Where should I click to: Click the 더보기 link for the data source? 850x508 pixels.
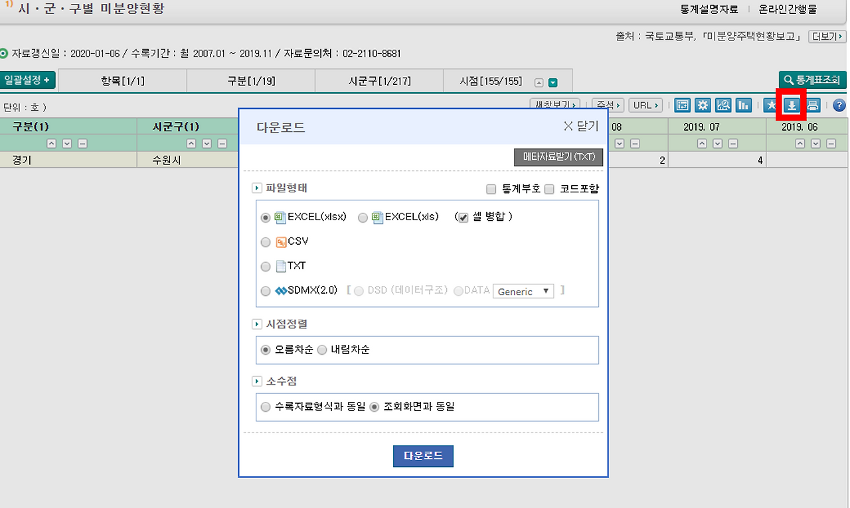point(825,36)
